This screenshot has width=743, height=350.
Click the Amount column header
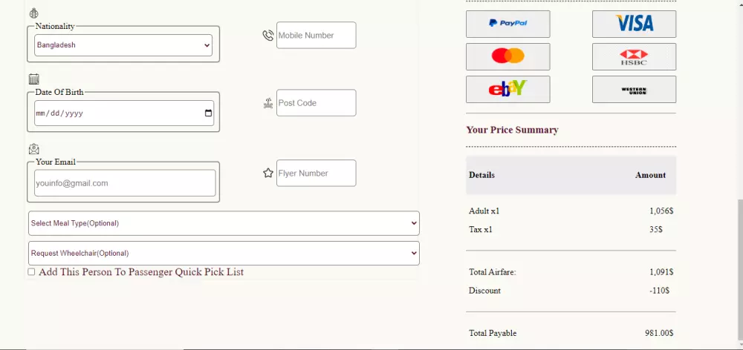tap(651, 175)
